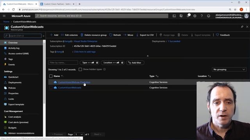Click Add filter button

click(135, 63)
